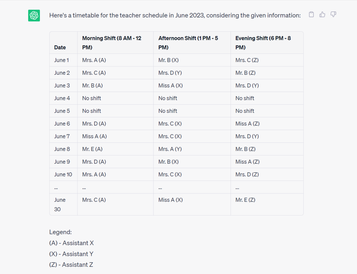Give the response a thumbs up
This screenshot has height=274, width=357.
click(322, 14)
